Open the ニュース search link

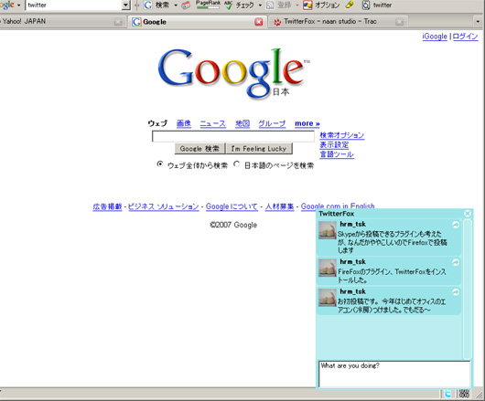click(x=213, y=123)
